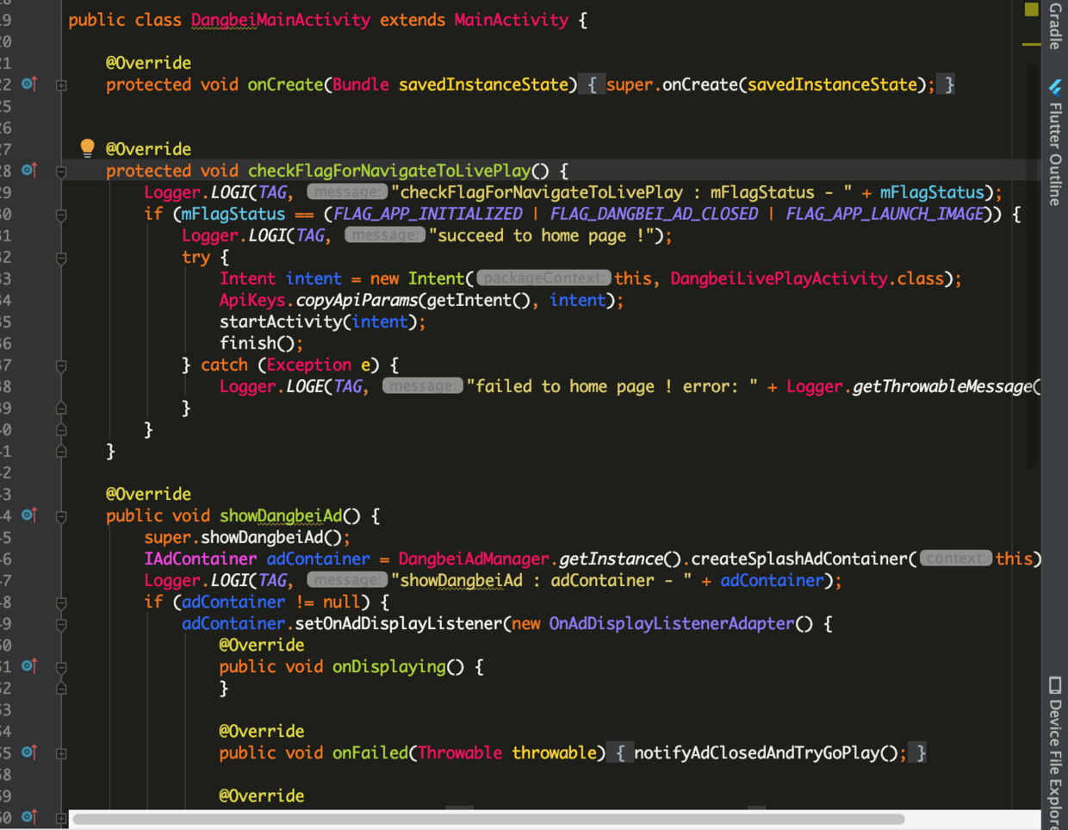Collapse the showDangbeiAd method
Image resolution: width=1068 pixels, height=830 pixels.
pos(61,516)
